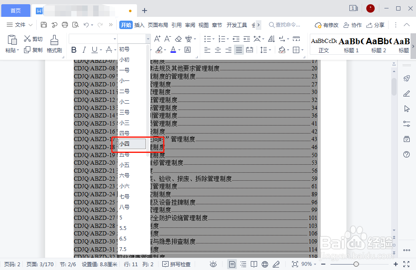Decrease indent icon
Screen dimensions: 416x270
236,39
